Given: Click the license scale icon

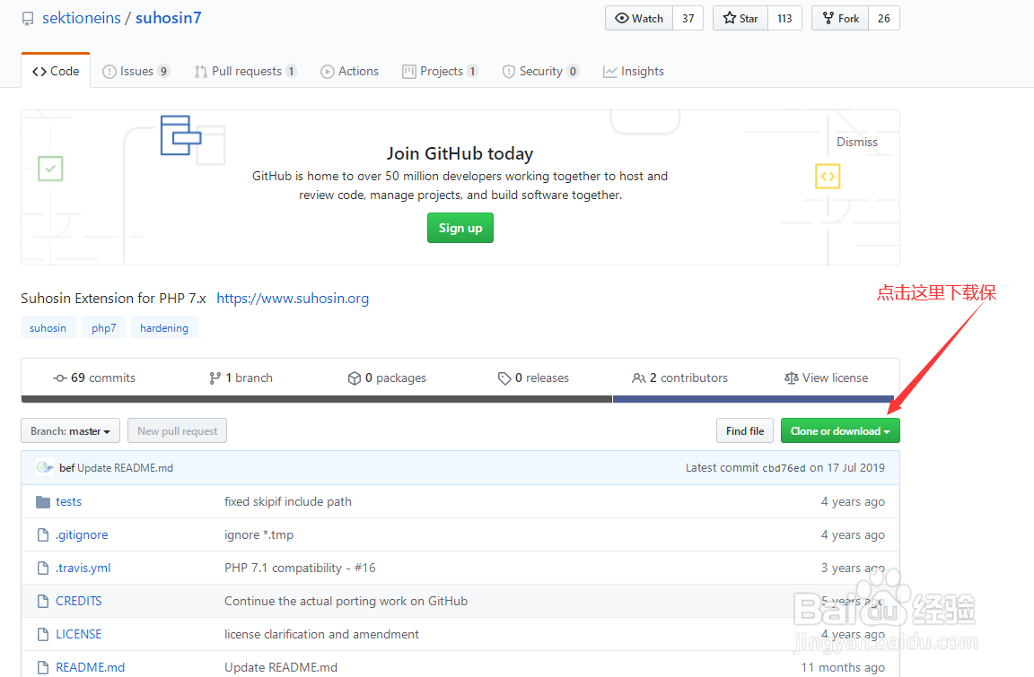Looking at the screenshot, I should [x=792, y=378].
